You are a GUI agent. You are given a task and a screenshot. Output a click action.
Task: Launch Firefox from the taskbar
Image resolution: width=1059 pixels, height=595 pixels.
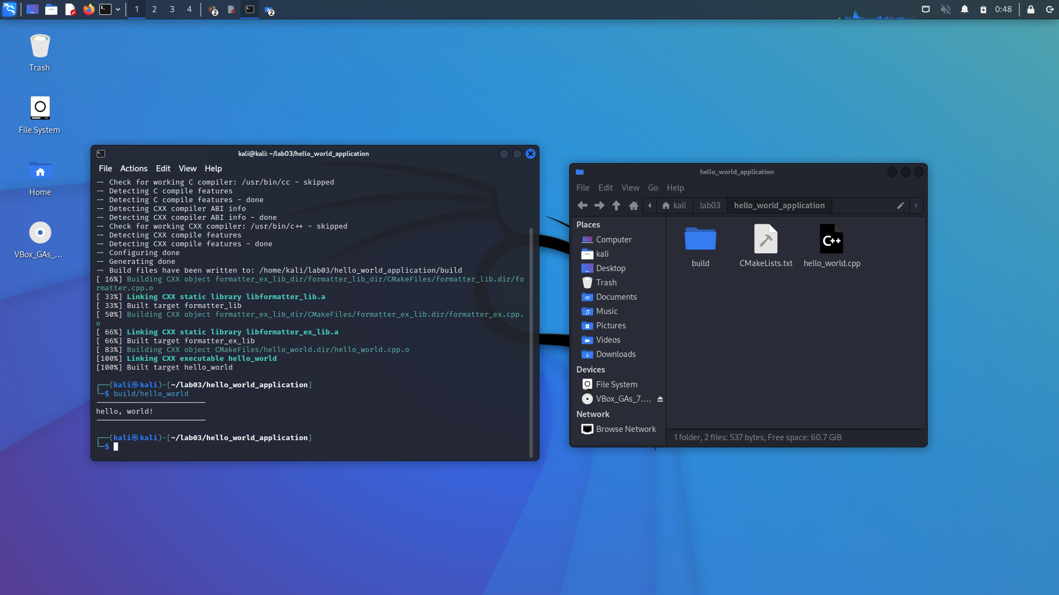89,9
